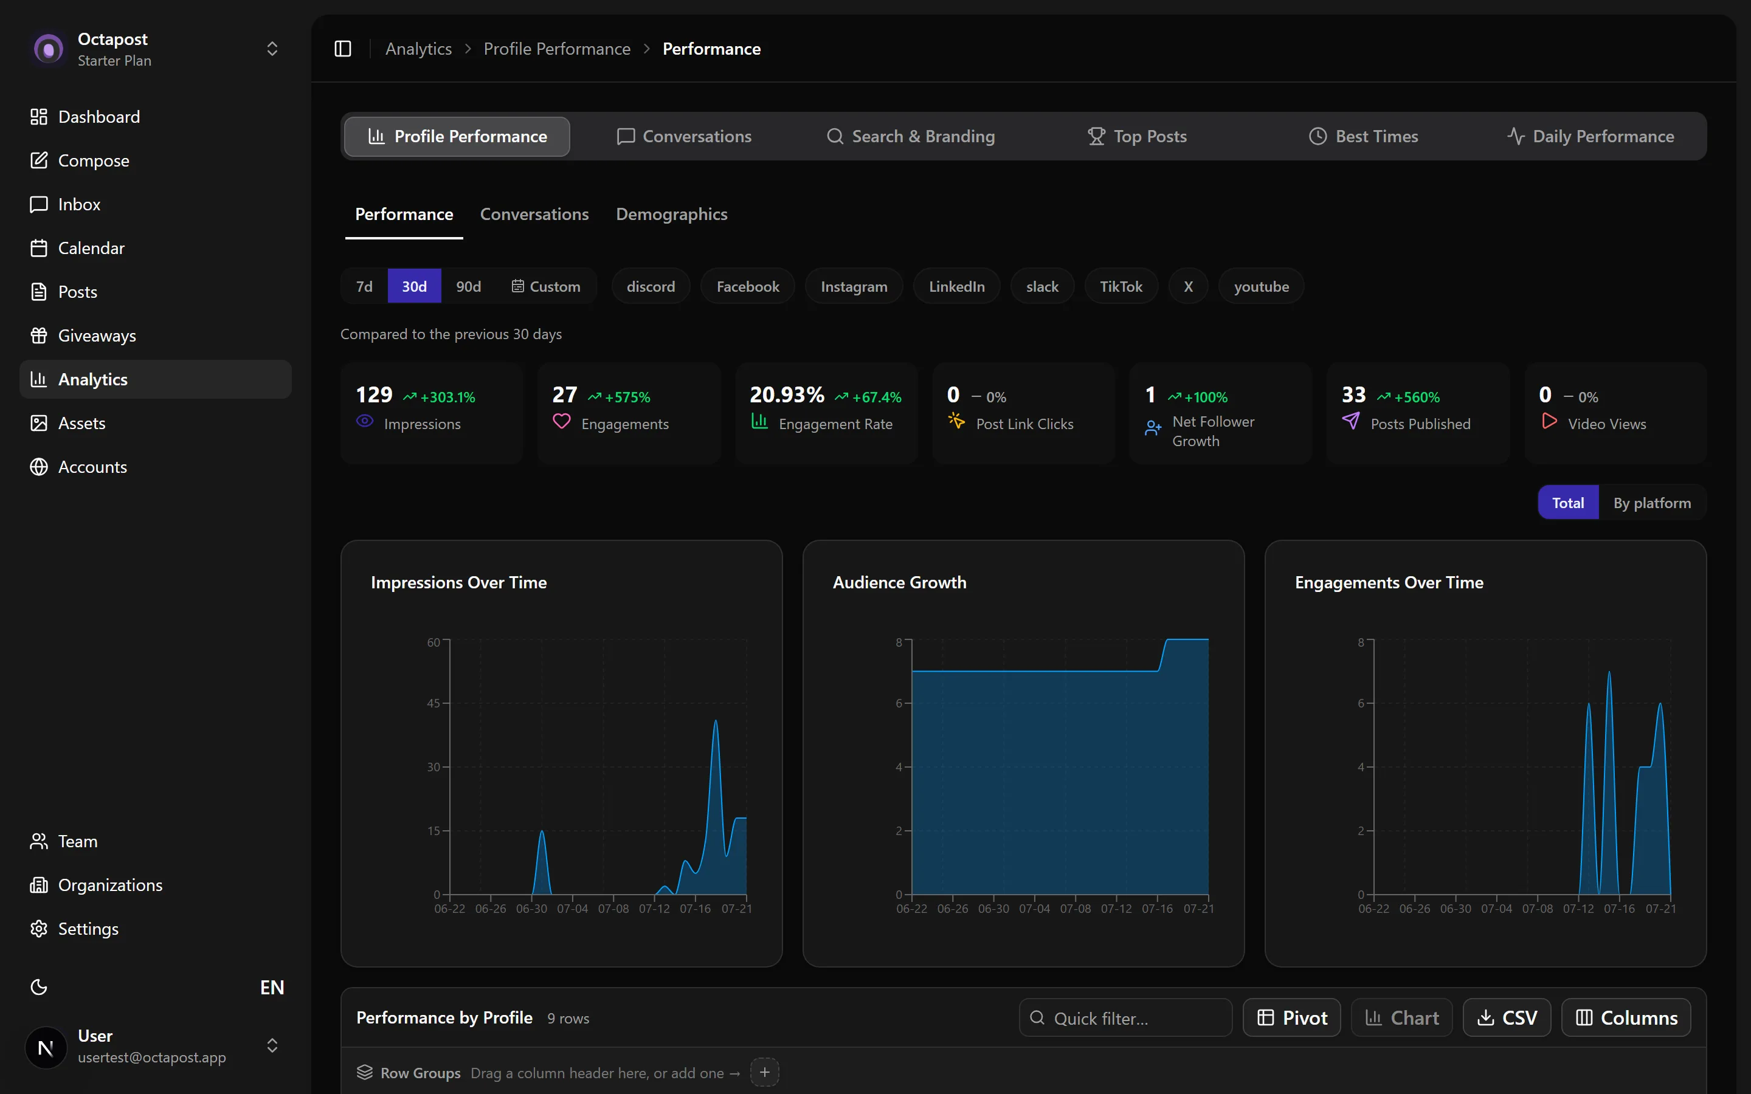Switch charts to Total view
The image size is (1751, 1094).
point(1567,503)
